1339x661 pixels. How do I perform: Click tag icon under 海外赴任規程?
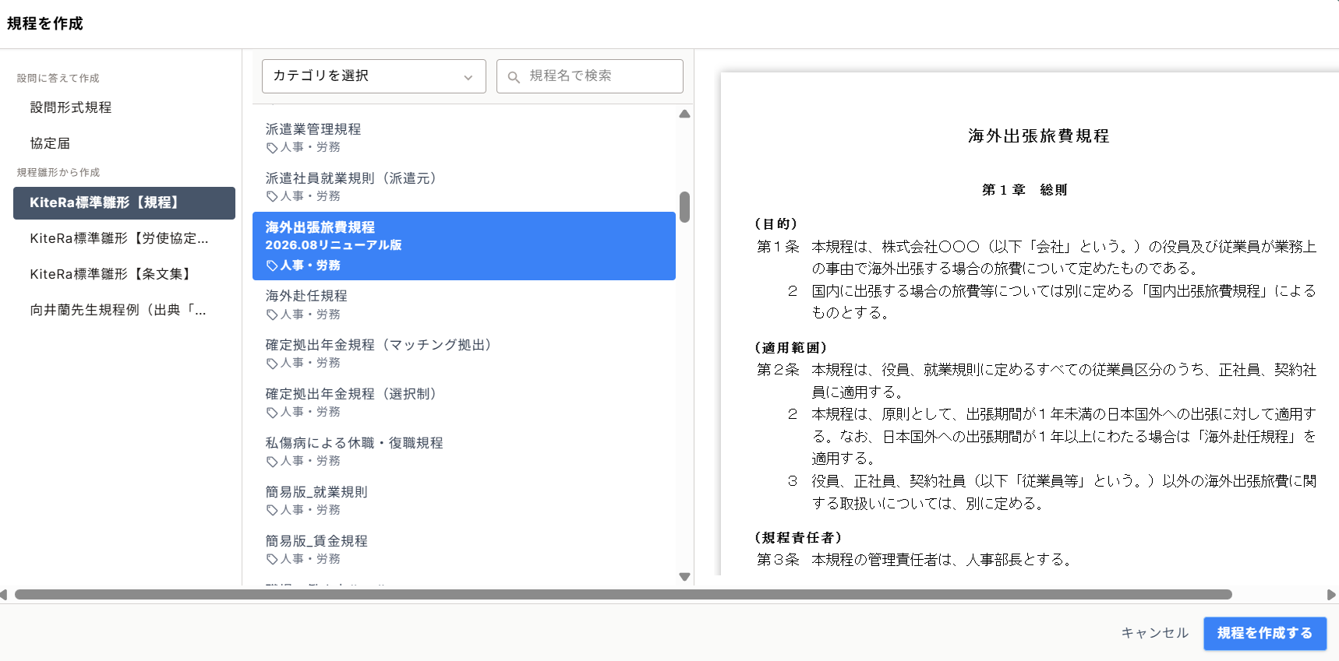(x=272, y=315)
